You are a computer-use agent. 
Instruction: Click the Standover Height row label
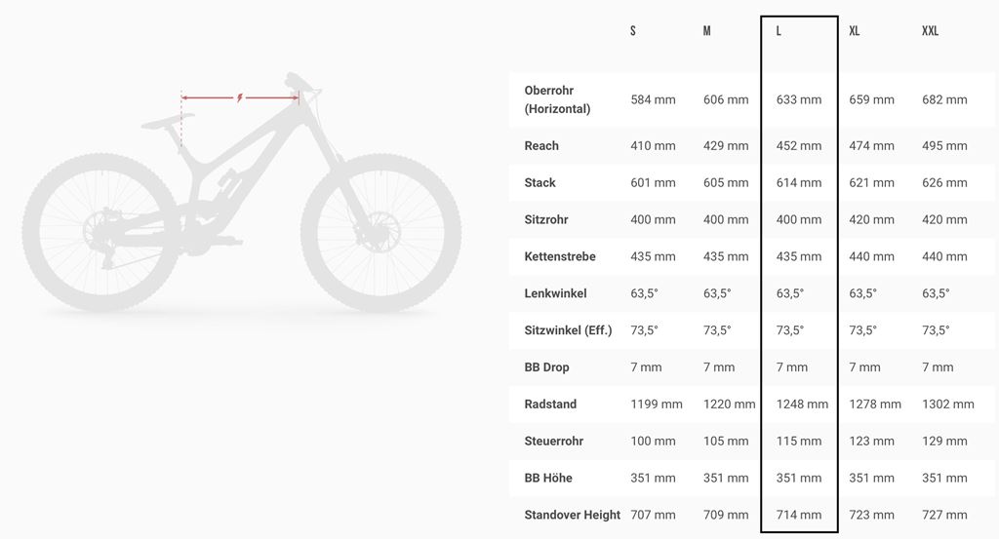[x=572, y=515]
